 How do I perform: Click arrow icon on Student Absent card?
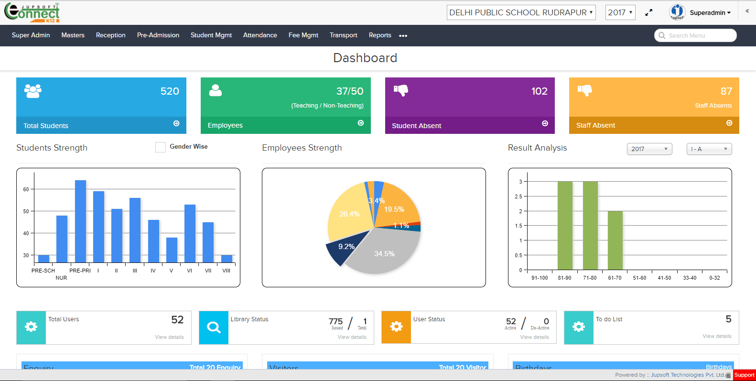(x=545, y=123)
